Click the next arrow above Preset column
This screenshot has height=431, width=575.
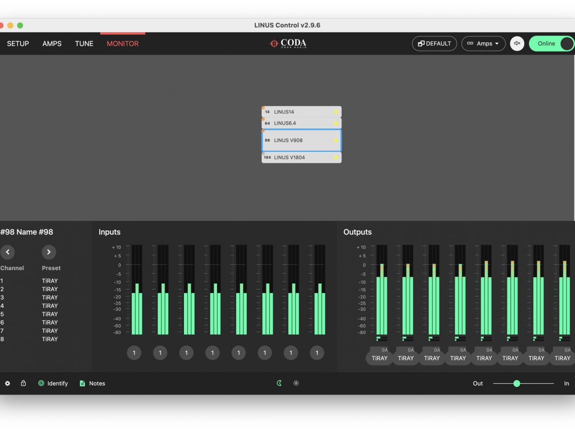(49, 252)
